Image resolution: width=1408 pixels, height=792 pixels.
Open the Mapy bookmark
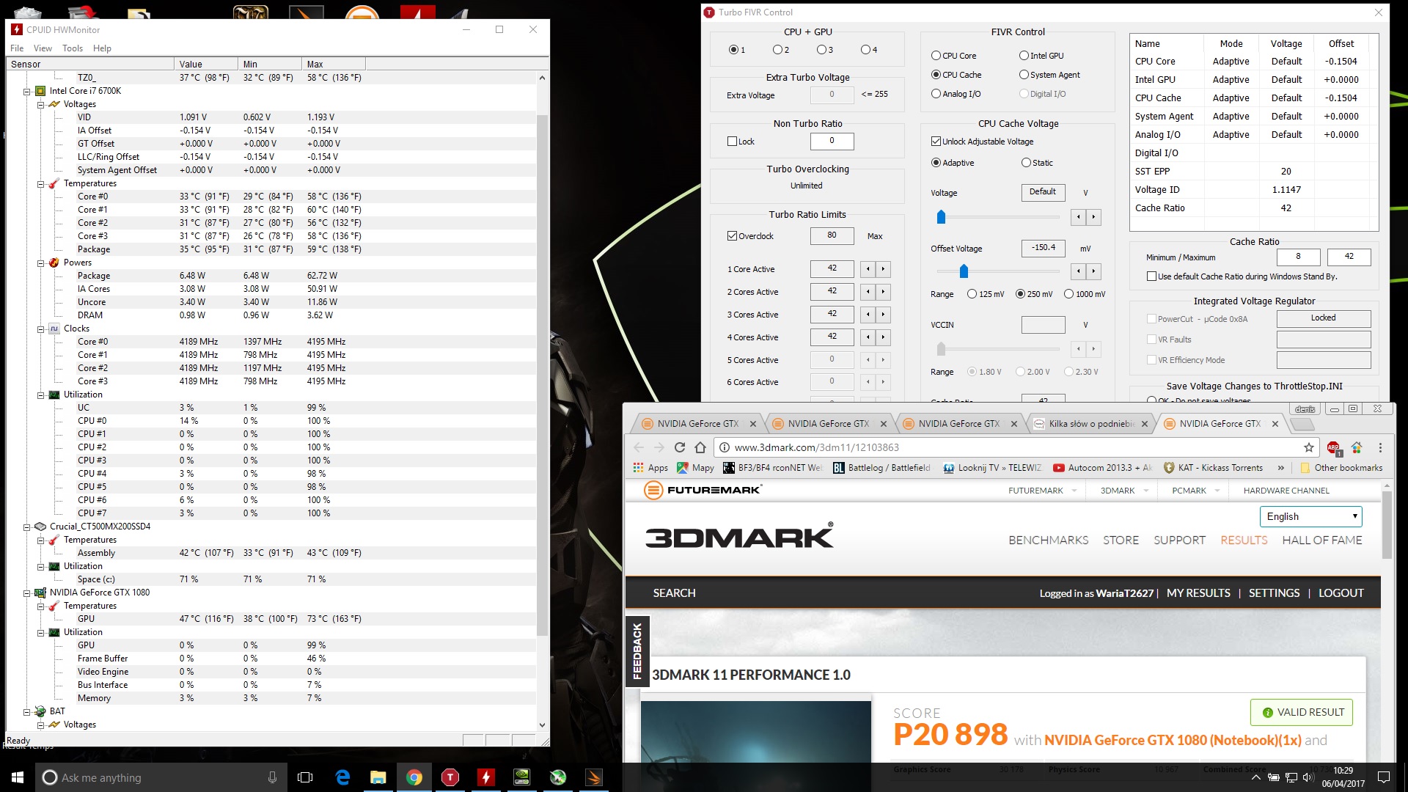tap(695, 468)
